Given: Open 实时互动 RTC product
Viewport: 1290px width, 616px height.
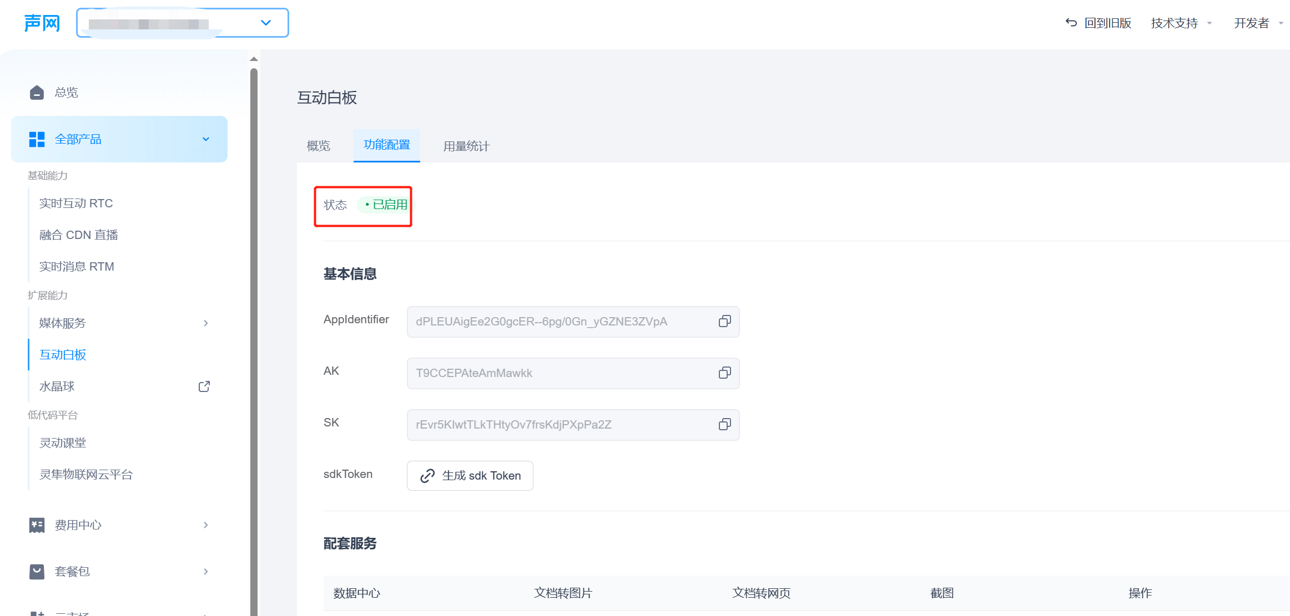Looking at the screenshot, I should (x=76, y=203).
